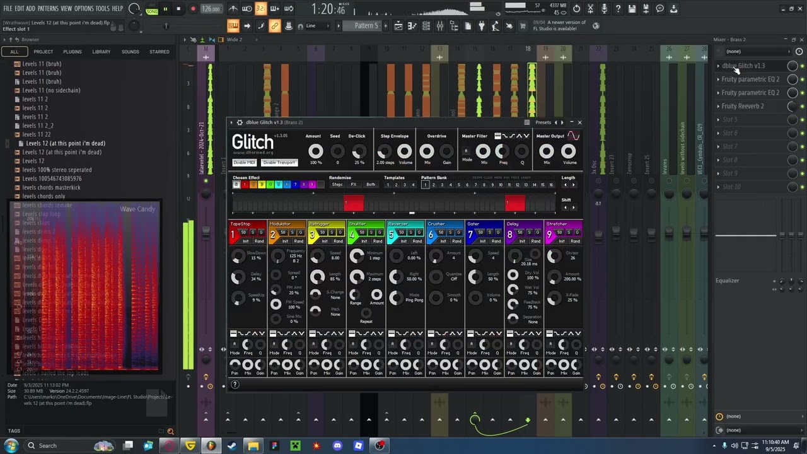Screen dimensions: 807x454
Task: Go to next preset arrow in Glitch
Action: point(562,122)
